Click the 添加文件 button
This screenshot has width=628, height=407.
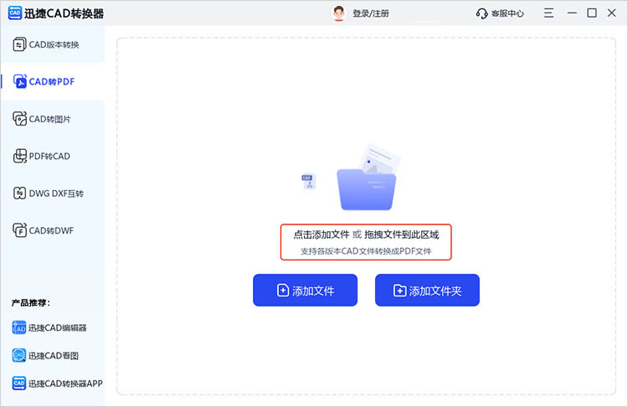tap(305, 290)
